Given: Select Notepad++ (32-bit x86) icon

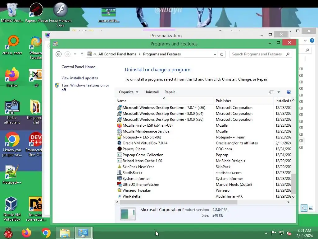Looking at the screenshot, I should point(120,137).
